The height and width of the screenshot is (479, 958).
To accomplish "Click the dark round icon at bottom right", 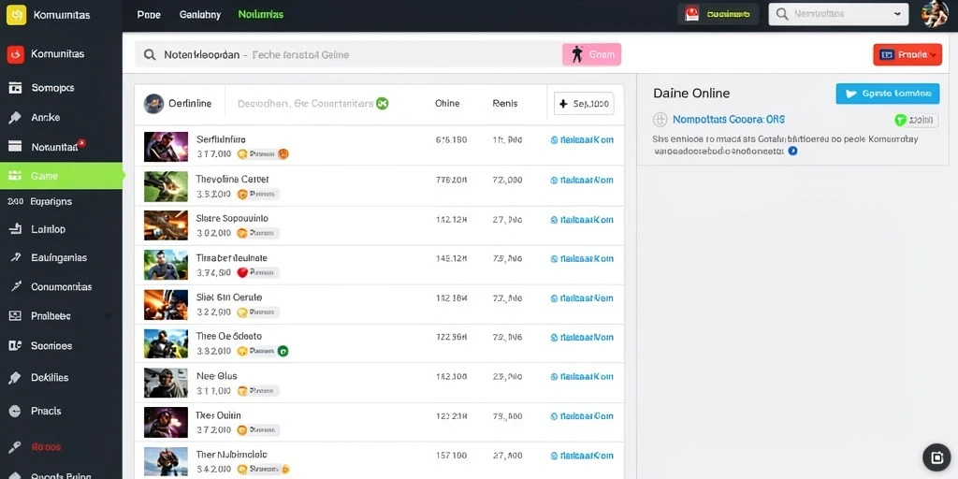I will pyautogui.click(x=936, y=457).
